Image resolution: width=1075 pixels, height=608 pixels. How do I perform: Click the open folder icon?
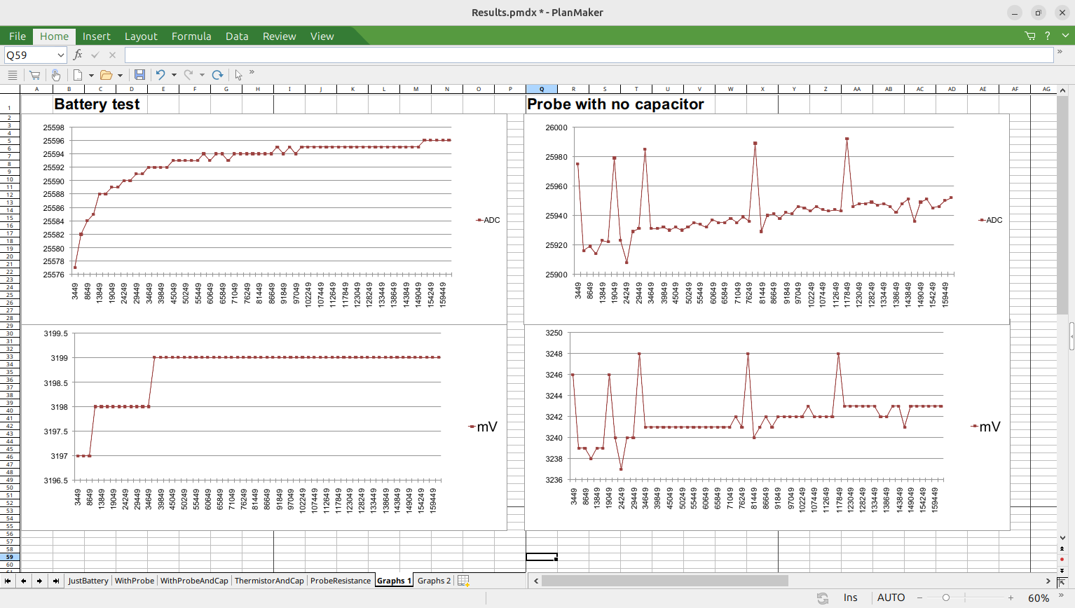click(x=107, y=75)
